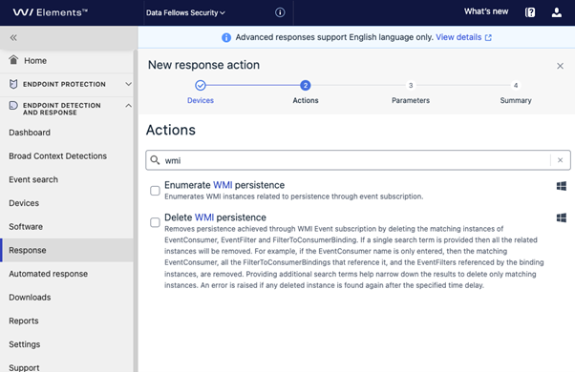Click the WithSecure Elements logo
Viewport: 575px width, 372px height.
pyautogui.click(x=51, y=12)
